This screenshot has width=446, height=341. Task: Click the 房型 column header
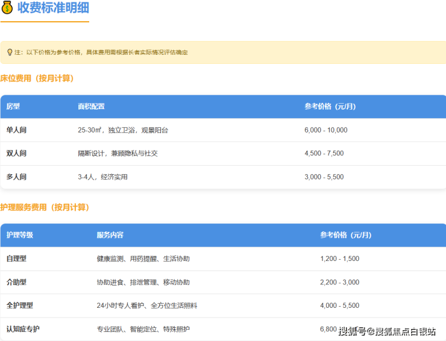[x=13, y=107]
